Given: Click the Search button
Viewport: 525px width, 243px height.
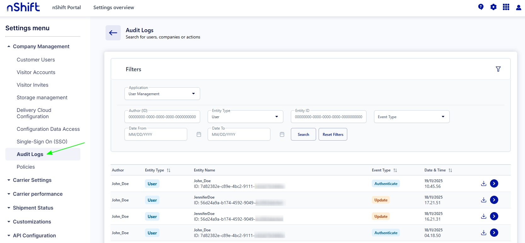Looking at the screenshot, I should point(303,135).
